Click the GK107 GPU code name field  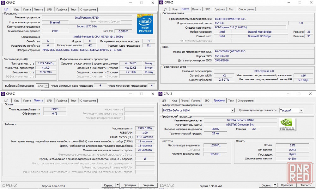(216, 129)
